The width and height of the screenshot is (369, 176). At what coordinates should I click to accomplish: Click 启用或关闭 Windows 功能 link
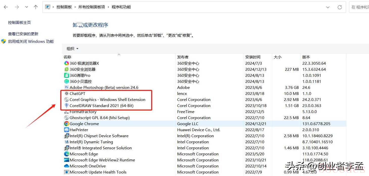click(x=31, y=41)
